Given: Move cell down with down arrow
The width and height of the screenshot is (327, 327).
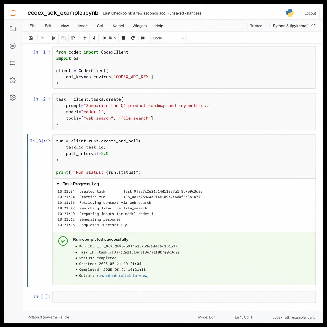Looking at the screenshot, I should tap(94, 38).
